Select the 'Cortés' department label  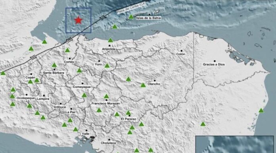pos(69,62)
